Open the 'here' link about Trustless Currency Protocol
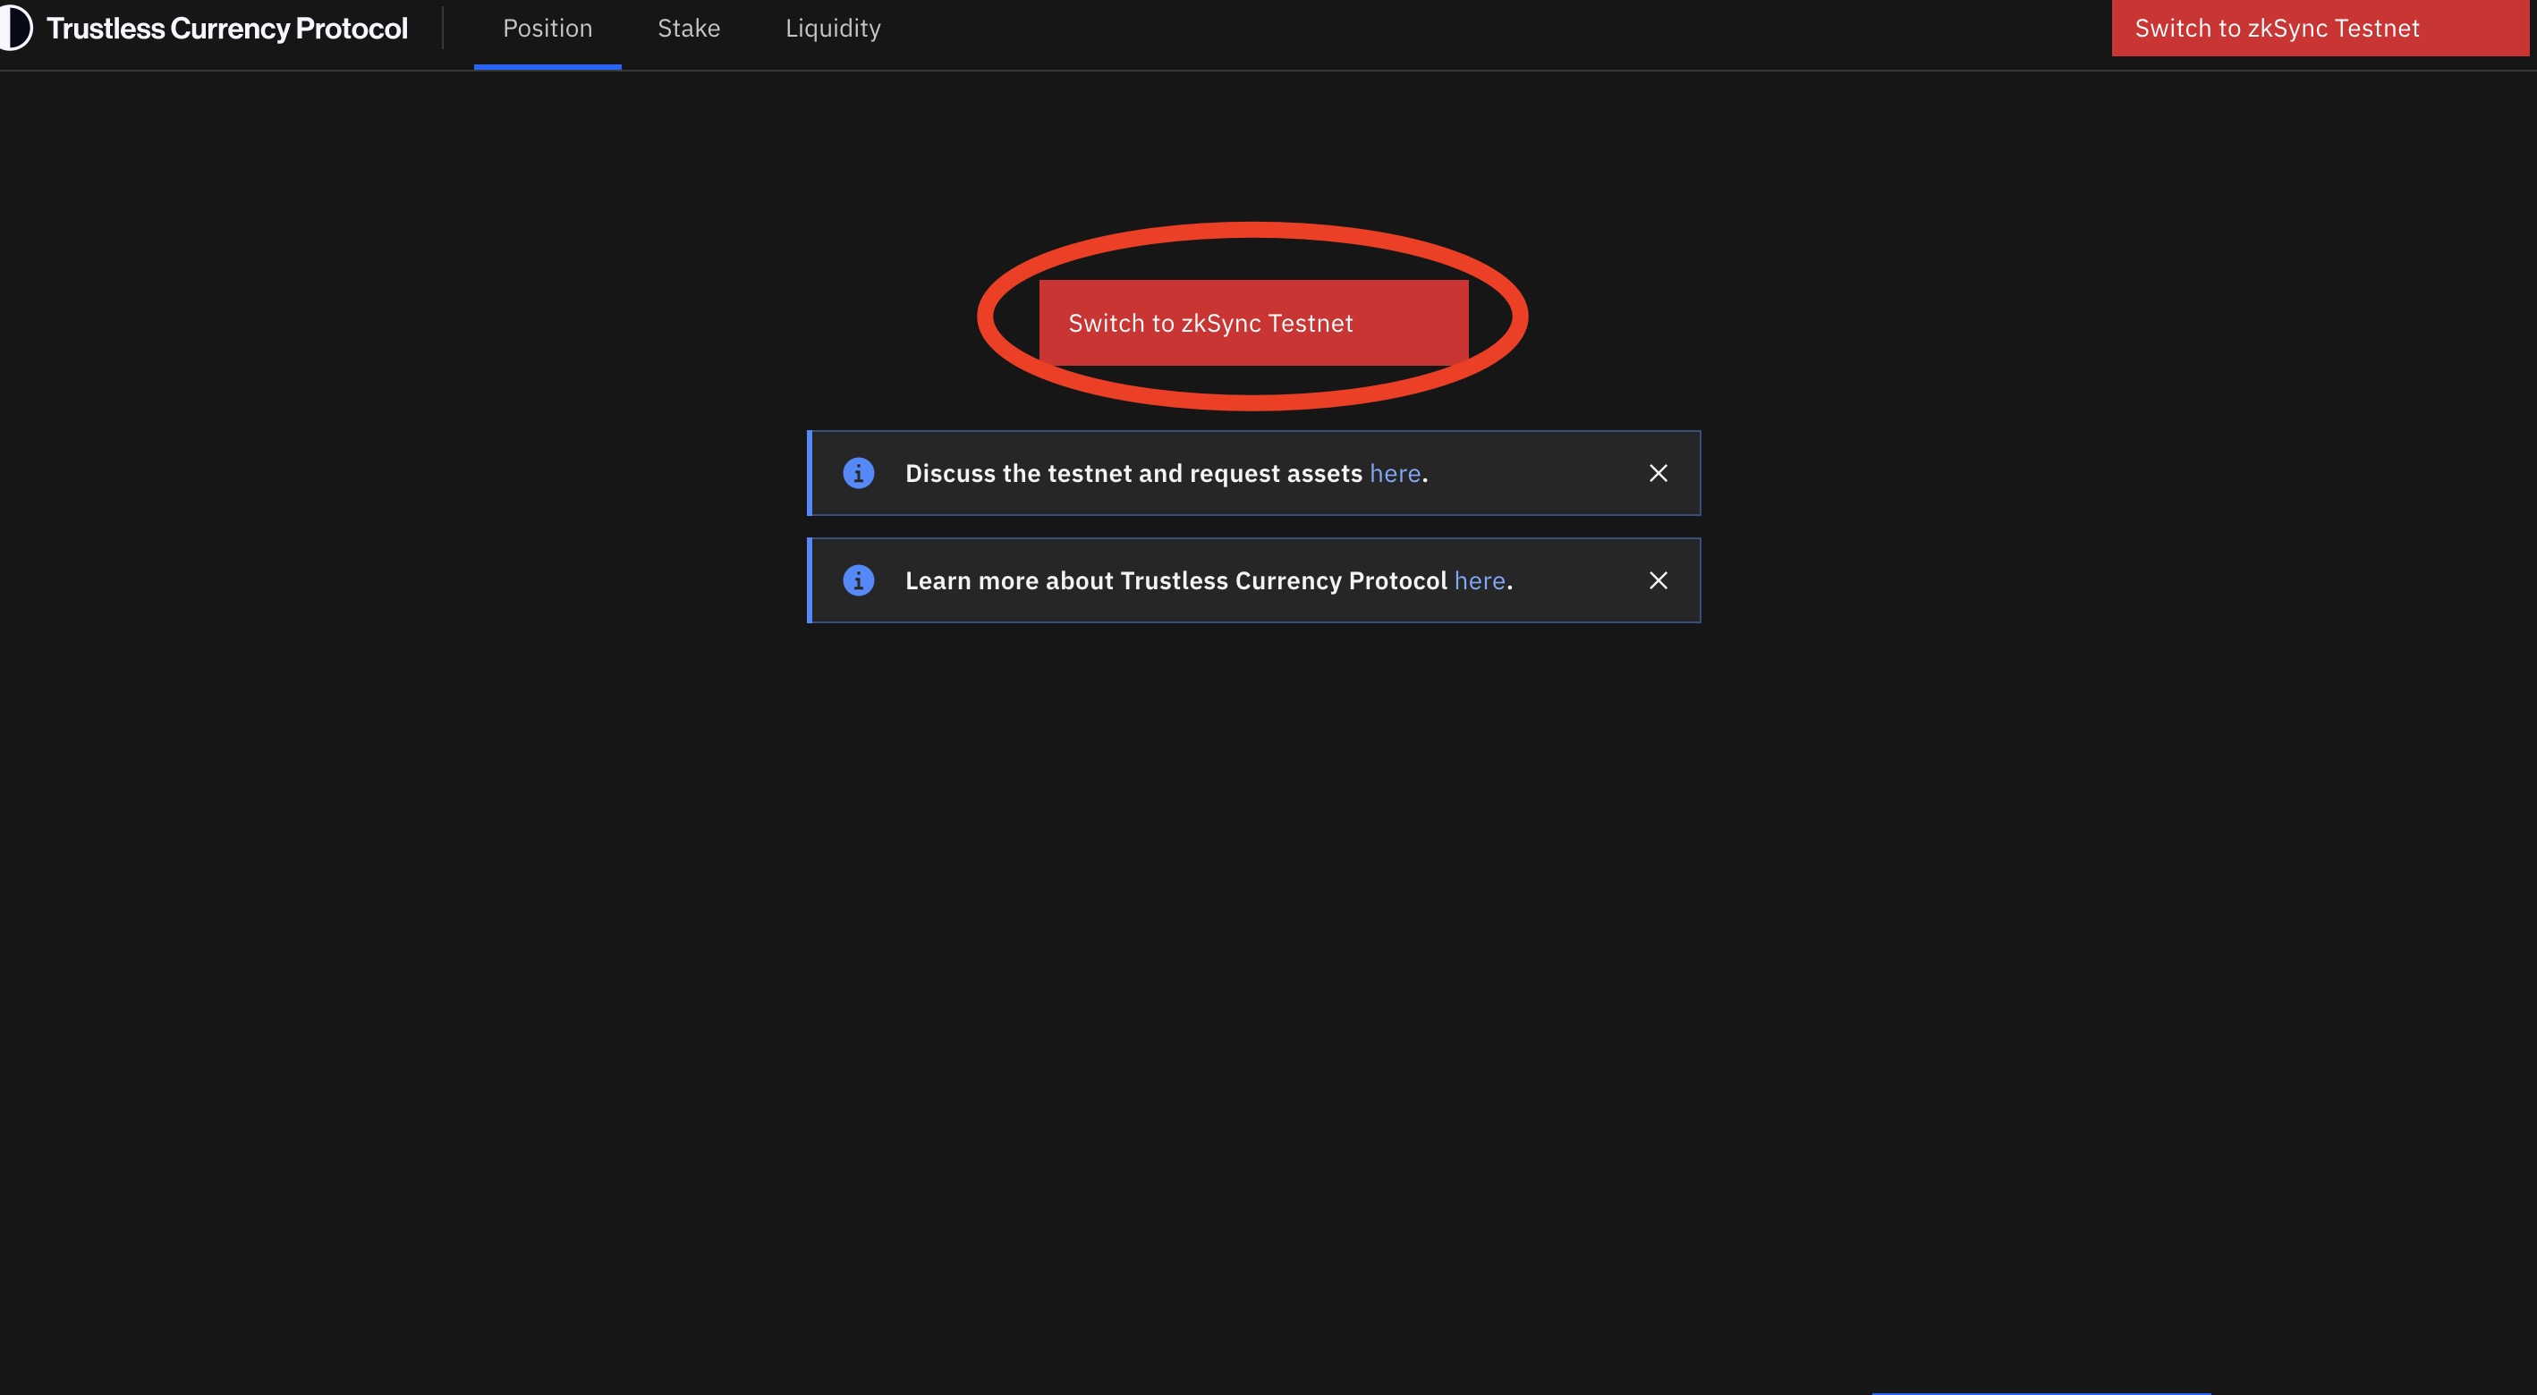Viewport: 2537px width, 1395px height. click(1480, 581)
